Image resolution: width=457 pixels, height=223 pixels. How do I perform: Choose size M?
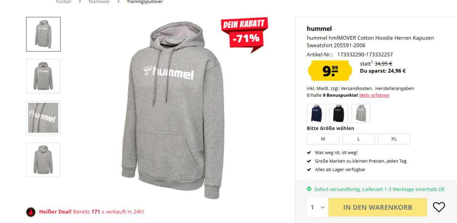[323, 139]
